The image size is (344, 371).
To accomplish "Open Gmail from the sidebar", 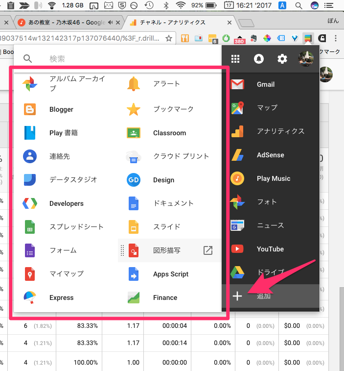I will pyautogui.click(x=271, y=84).
